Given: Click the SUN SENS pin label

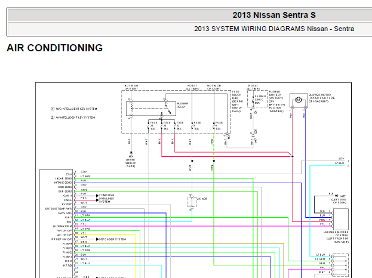Looking at the screenshot, I should point(65,191).
